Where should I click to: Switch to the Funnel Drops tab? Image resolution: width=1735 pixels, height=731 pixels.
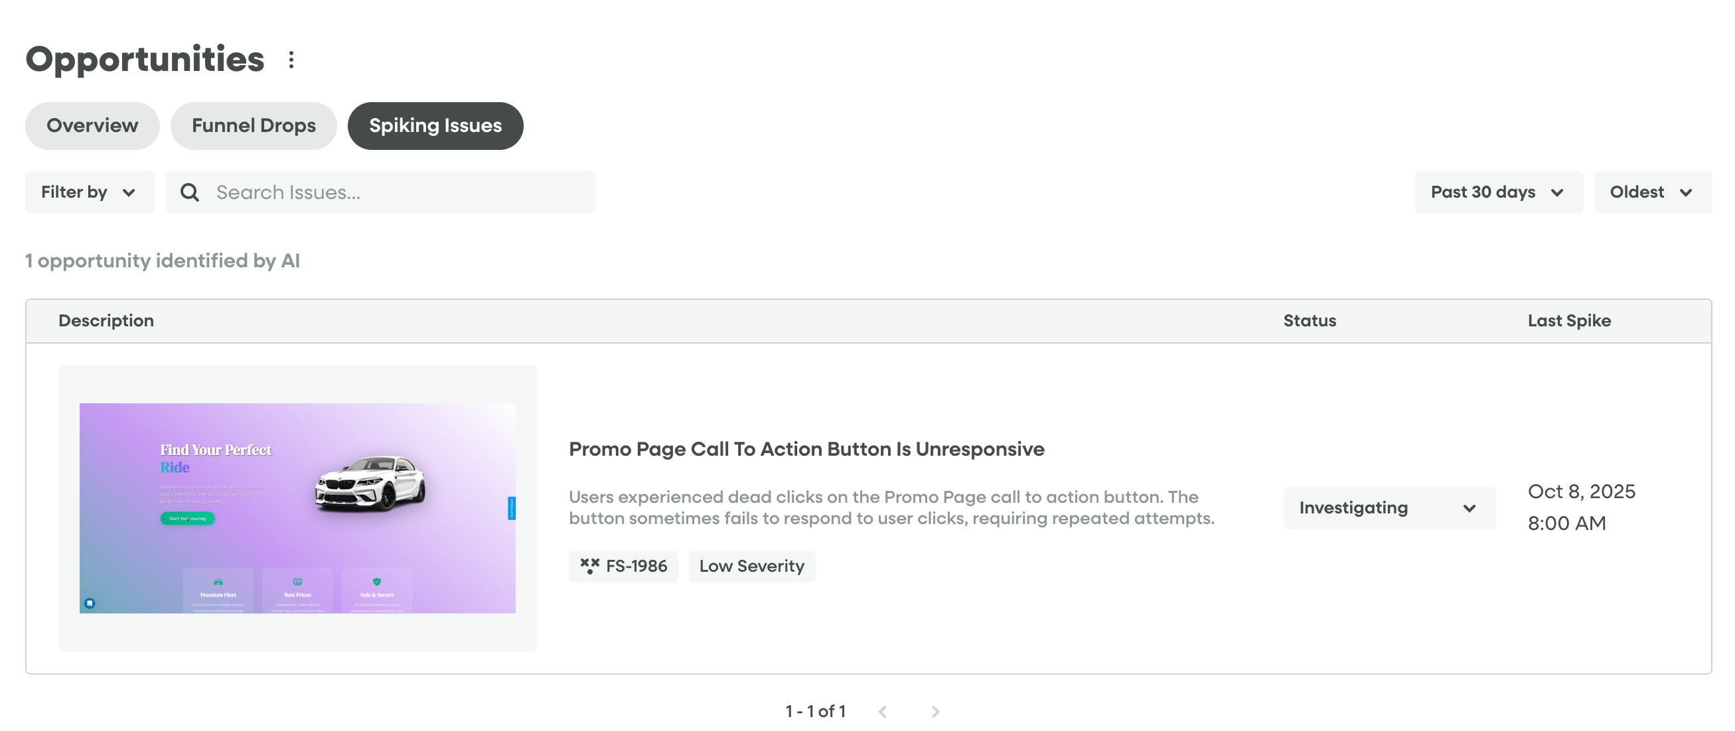point(254,126)
